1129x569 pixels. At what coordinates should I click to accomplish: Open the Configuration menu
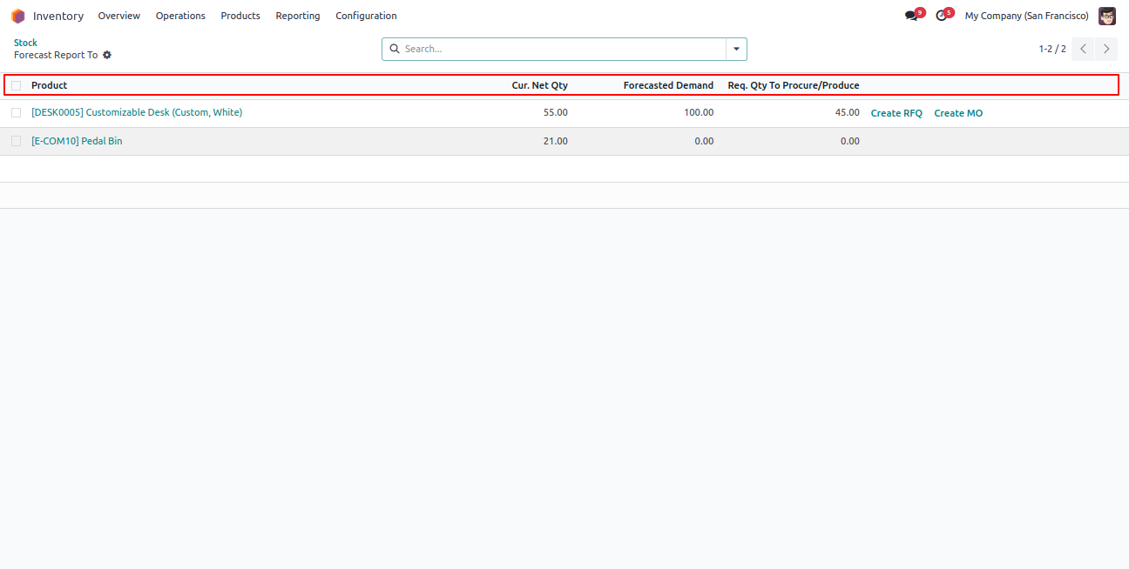click(366, 16)
